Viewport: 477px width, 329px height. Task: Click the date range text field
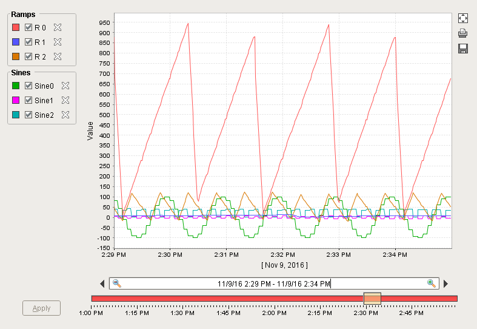pos(274,283)
